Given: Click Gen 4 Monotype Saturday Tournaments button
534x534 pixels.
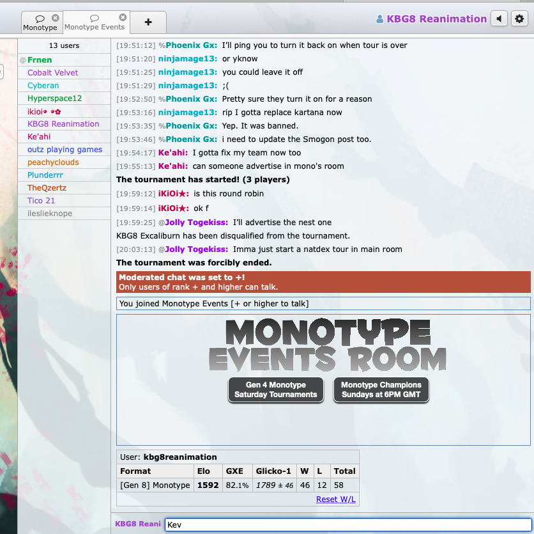Looking at the screenshot, I should tap(275, 389).
